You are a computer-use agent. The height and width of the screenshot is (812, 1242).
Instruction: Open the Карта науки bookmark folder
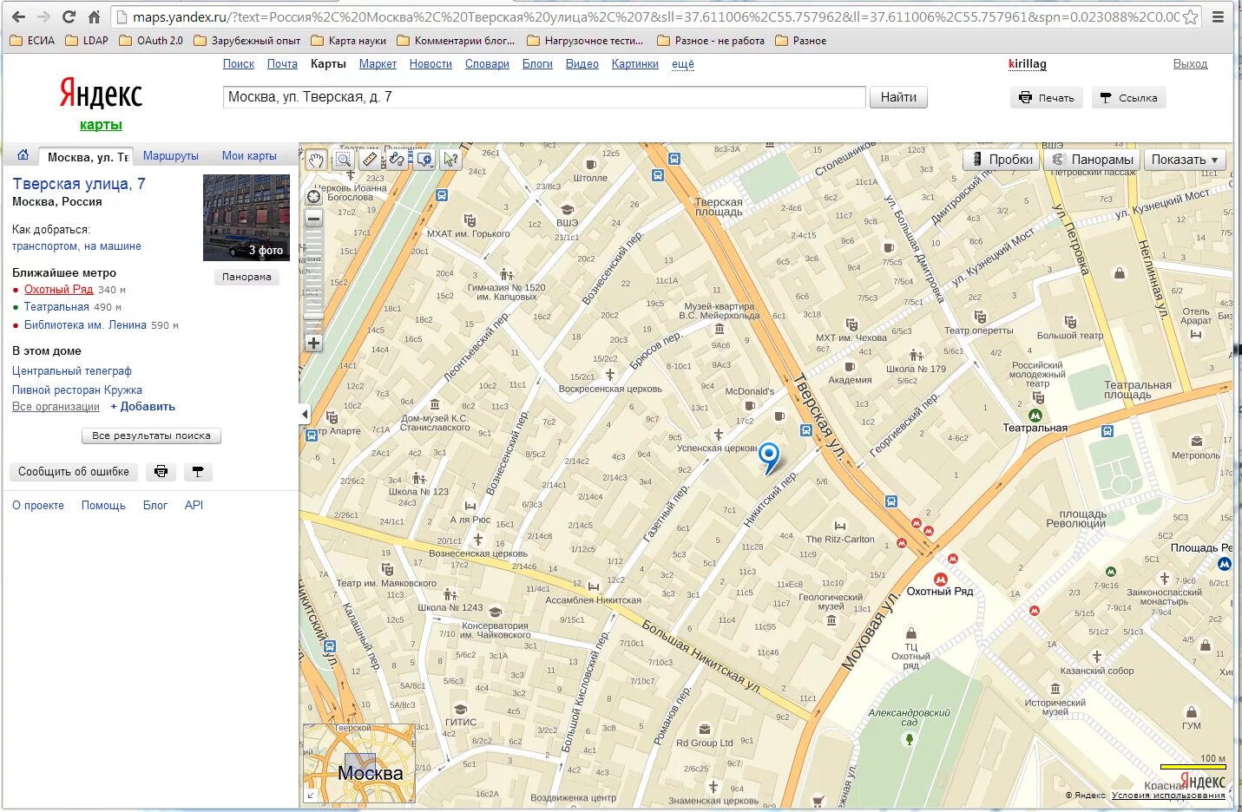(348, 41)
